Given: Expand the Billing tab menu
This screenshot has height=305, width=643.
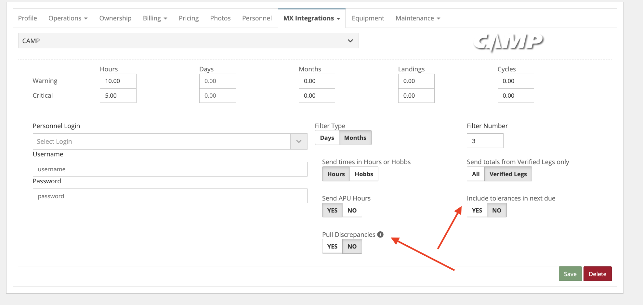Looking at the screenshot, I should 155,18.
